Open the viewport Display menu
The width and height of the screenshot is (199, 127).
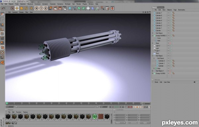point(21,12)
